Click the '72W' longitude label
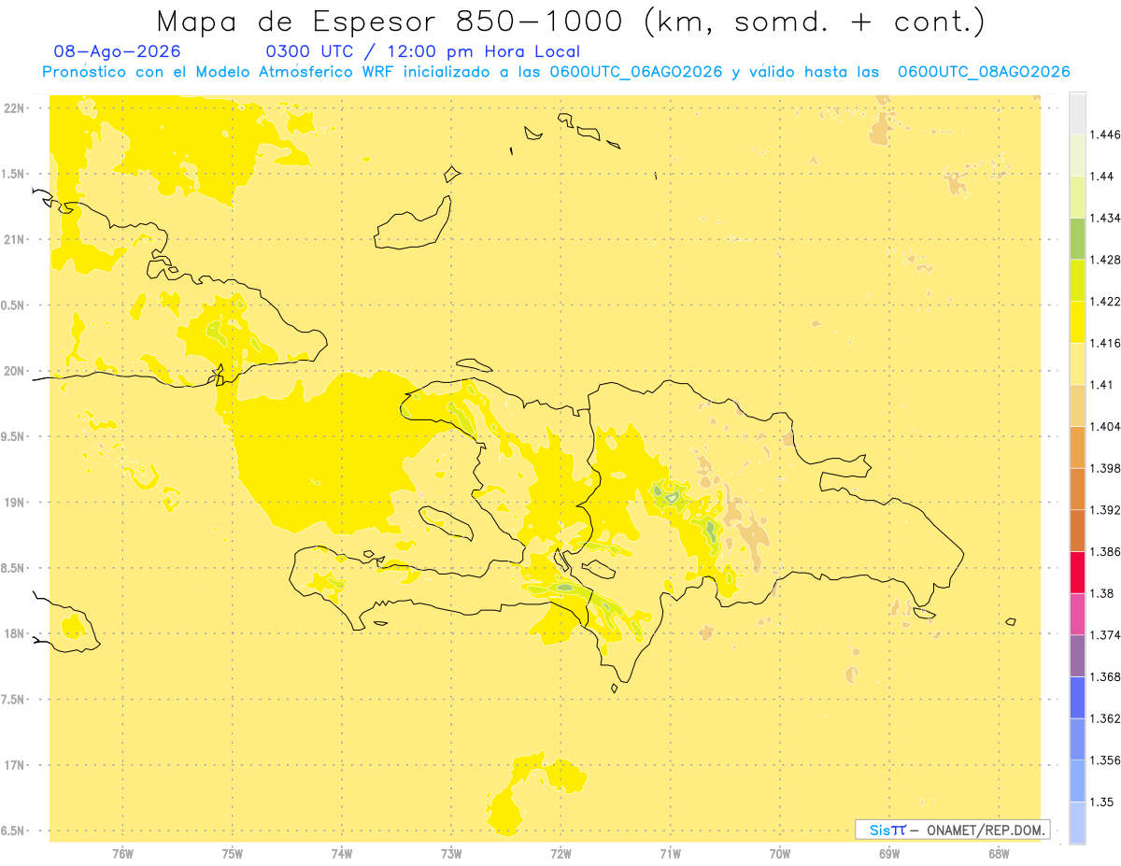 tap(560, 853)
